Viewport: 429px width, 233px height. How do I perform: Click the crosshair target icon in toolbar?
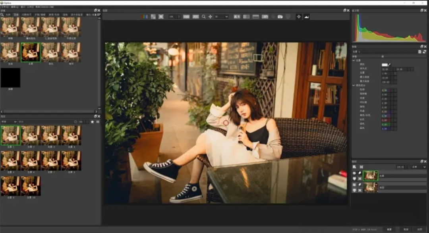pos(299,17)
